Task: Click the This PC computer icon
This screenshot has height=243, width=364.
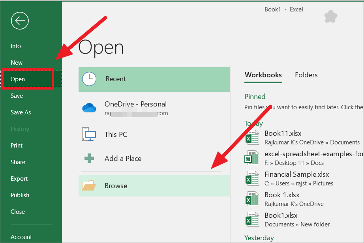Action: 89,134
